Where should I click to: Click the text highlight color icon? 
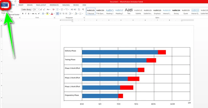[x=47, y=13]
